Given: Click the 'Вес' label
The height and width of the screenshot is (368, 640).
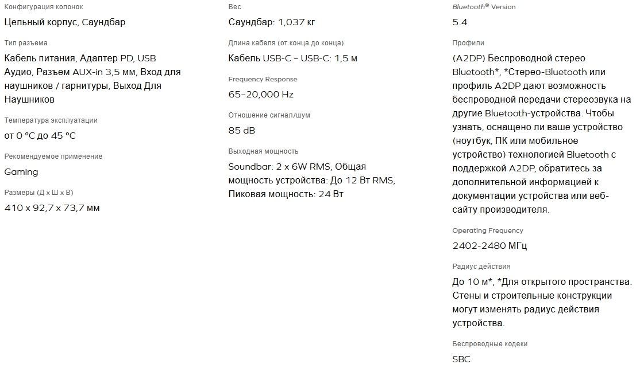Looking at the screenshot, I should (235, 7).
